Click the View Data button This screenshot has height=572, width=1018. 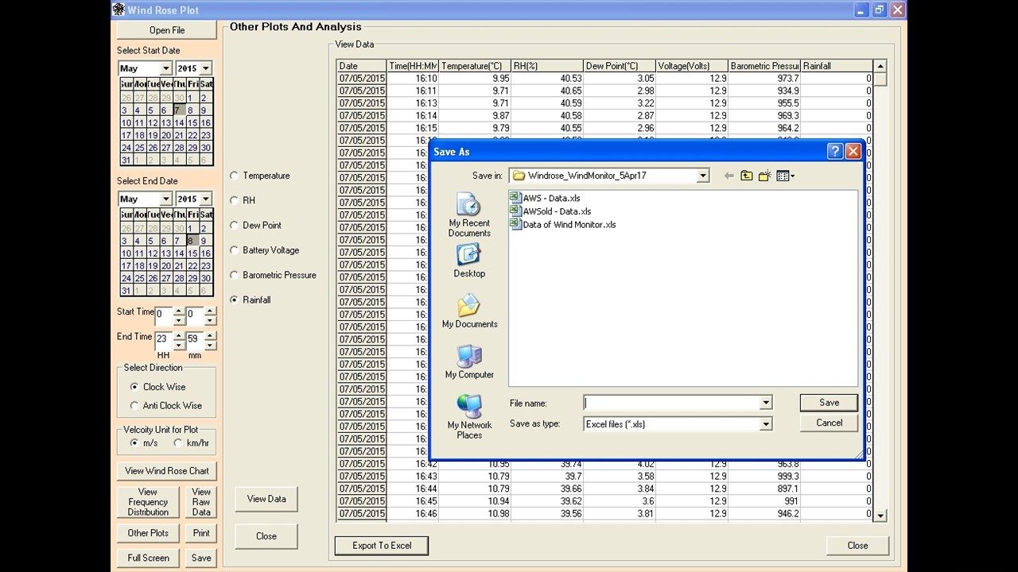[266, 499]
